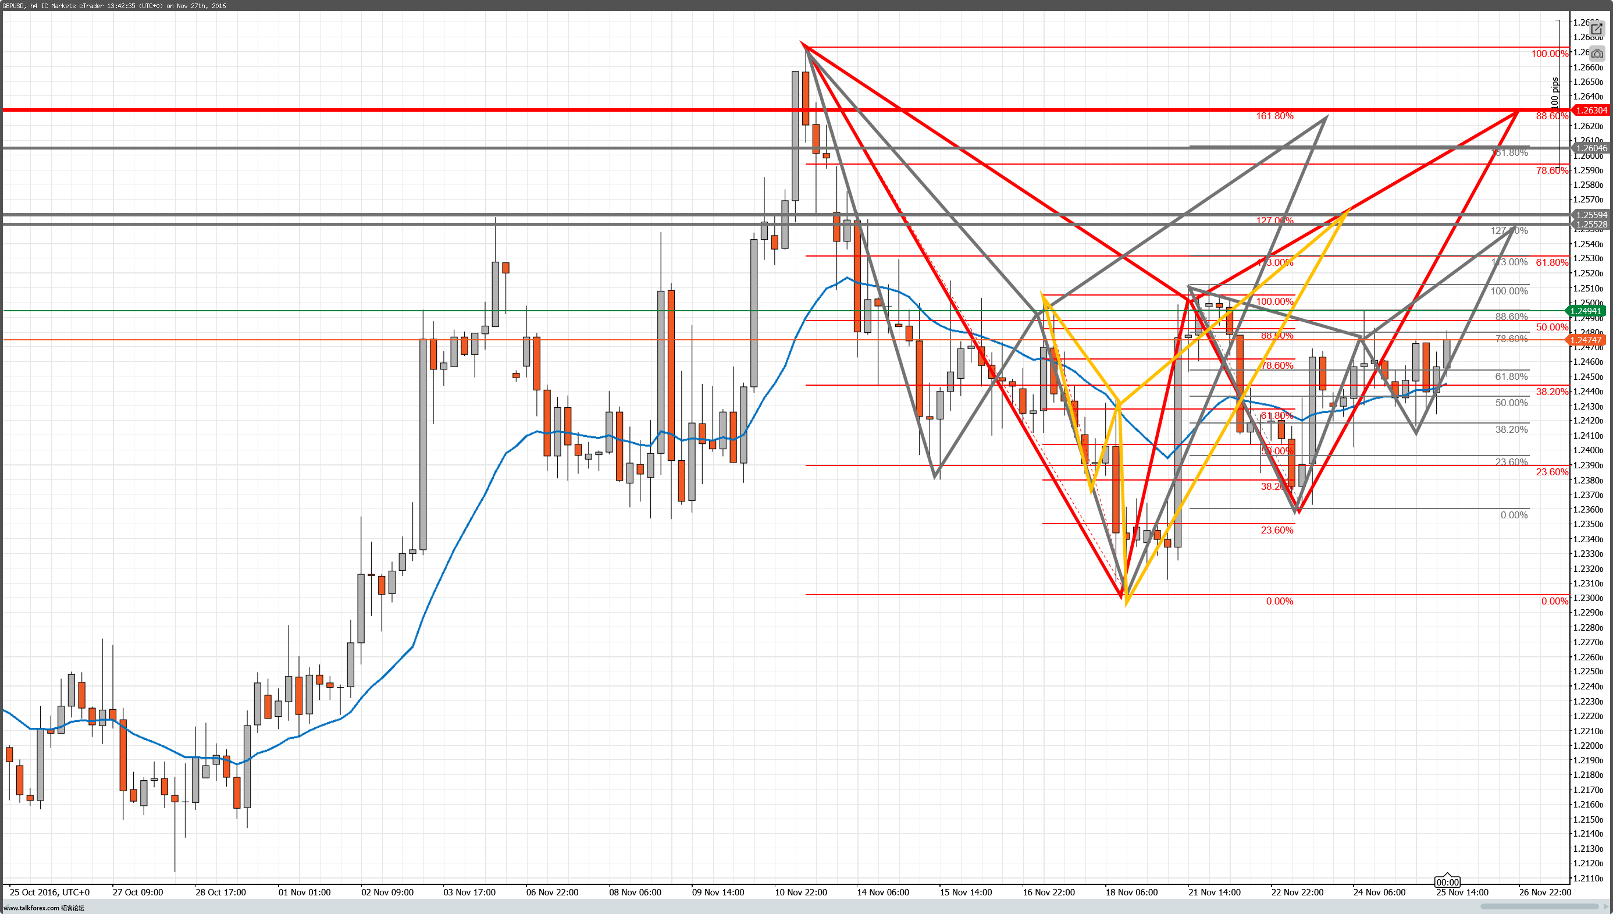Click the '25 Oct 2016, UTC+0' date label
The width and height of the screenshot is (1613, 914).
pyautogui.click(x=49, y=892)
